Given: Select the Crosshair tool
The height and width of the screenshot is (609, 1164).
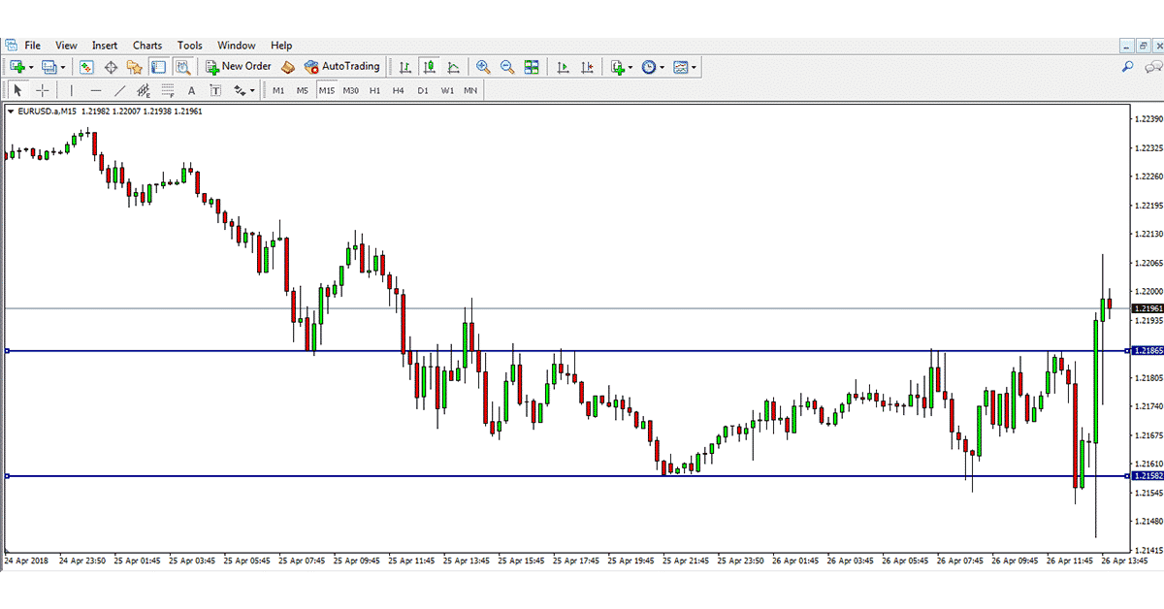Looking at the screenshot, I should tap(41, 89).
